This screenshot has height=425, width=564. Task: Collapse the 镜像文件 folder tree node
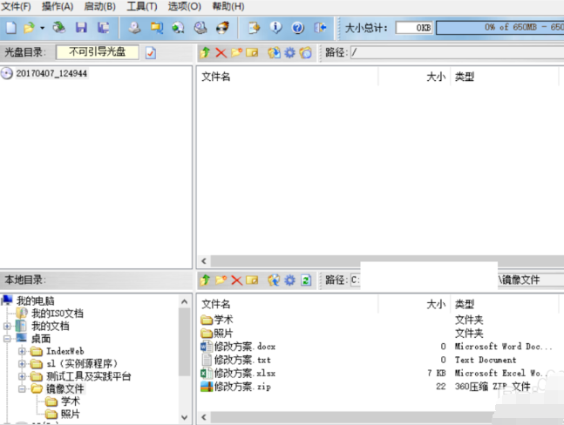pos(23,388)
